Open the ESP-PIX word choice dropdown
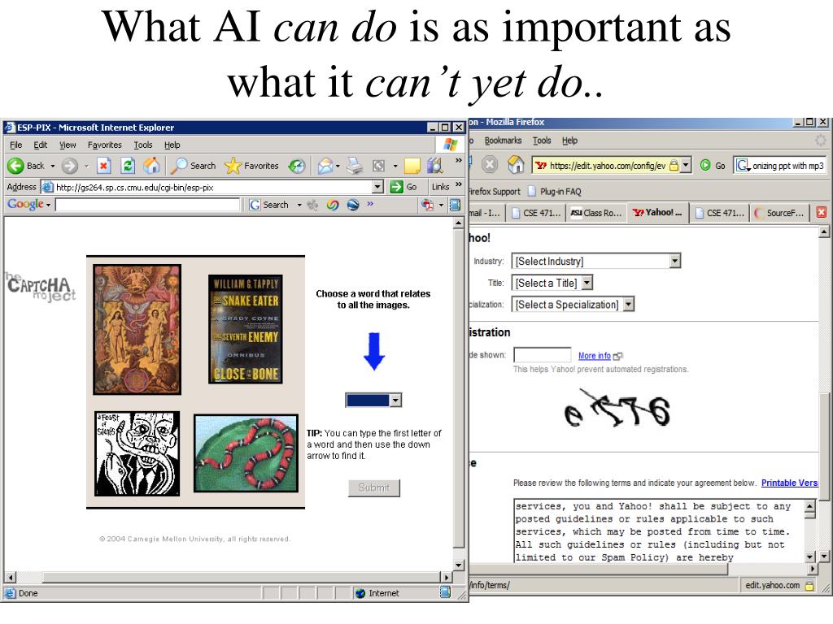833x624 pixels. click(x=373, y=400)
